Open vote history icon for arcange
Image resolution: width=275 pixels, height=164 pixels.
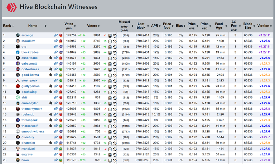115,36
